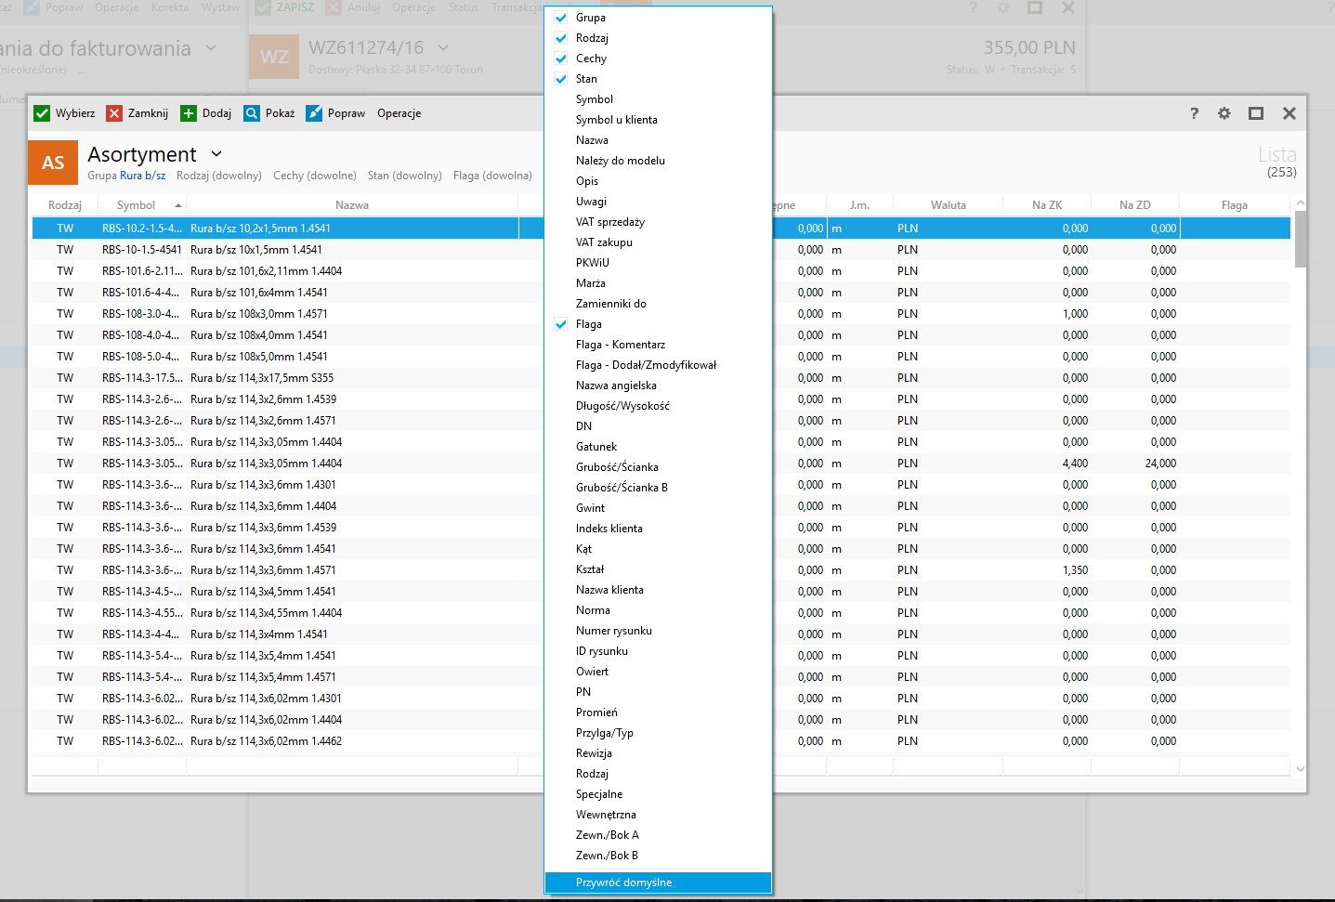This screenshot has width=1335, height=902.
Task: Open the Asortyment settings gear icon
Action: (1224, 113)
